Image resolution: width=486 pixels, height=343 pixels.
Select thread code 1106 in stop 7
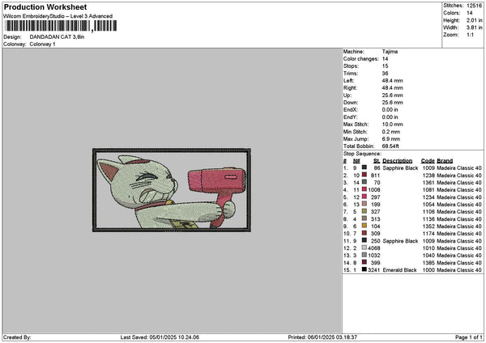(428, 212)
